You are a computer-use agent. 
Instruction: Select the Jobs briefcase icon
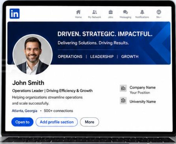pos(111,12)
